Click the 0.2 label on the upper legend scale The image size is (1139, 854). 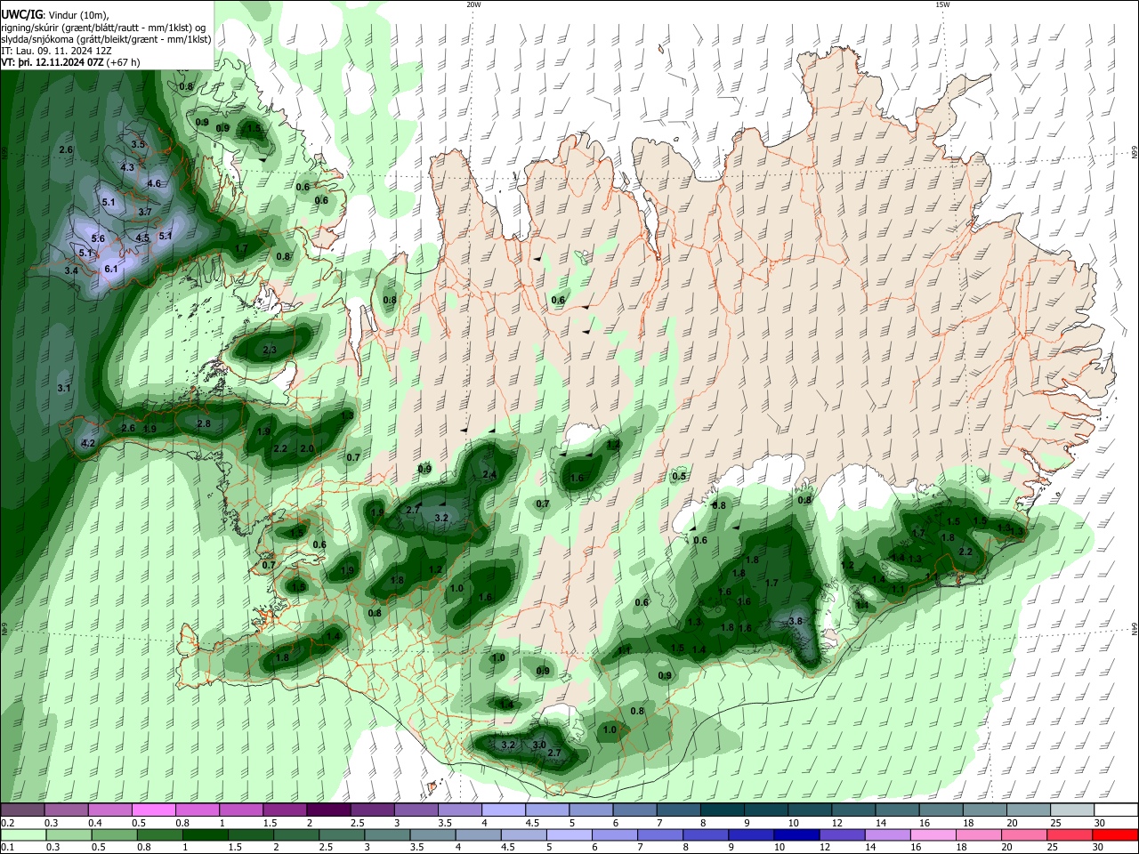(x=7, y=823)
